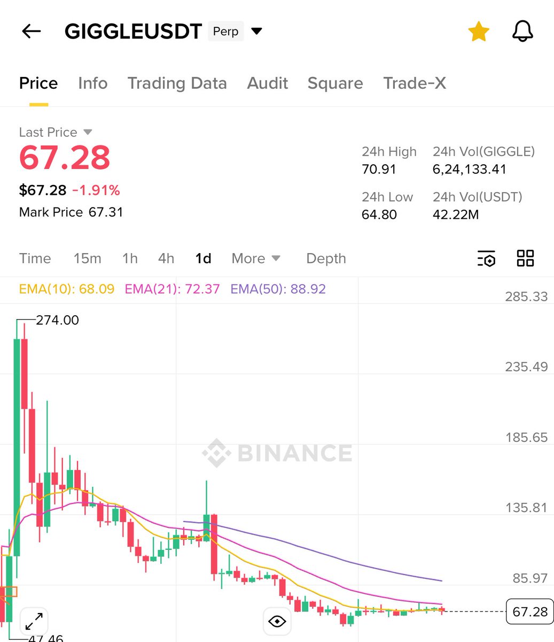The width and height of the screenshot is (554, 642).
Task: Expand the Last Price dropdown
Action: tap(56, 132)
